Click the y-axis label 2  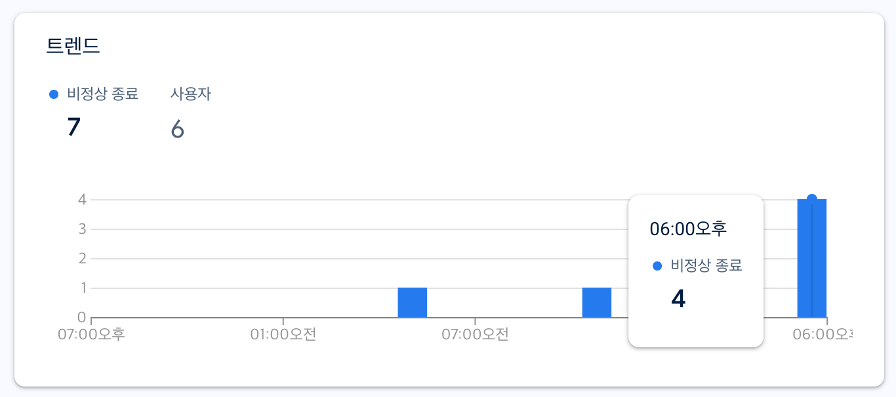(x=82, y=258)
